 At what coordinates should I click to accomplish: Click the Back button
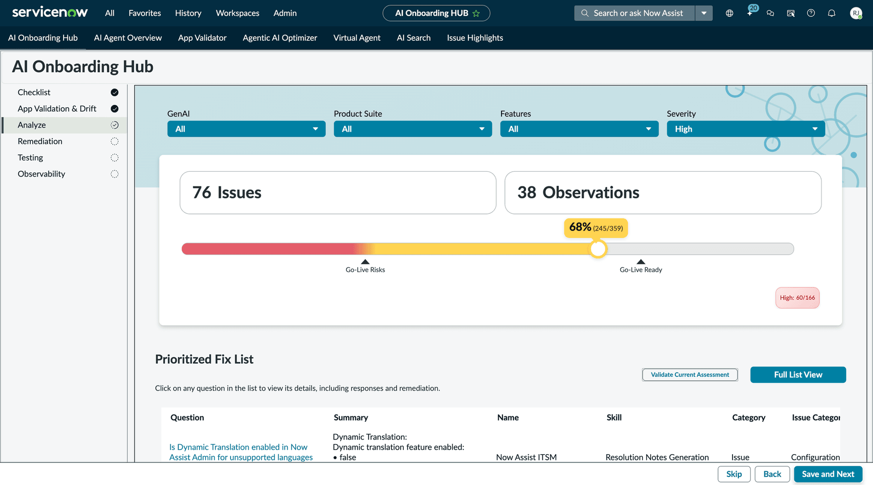tap(772, 474)
